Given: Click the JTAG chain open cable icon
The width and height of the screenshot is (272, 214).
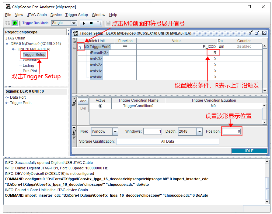Looking at the screenshot, I should pyautogui.click(x=8, y=23).
